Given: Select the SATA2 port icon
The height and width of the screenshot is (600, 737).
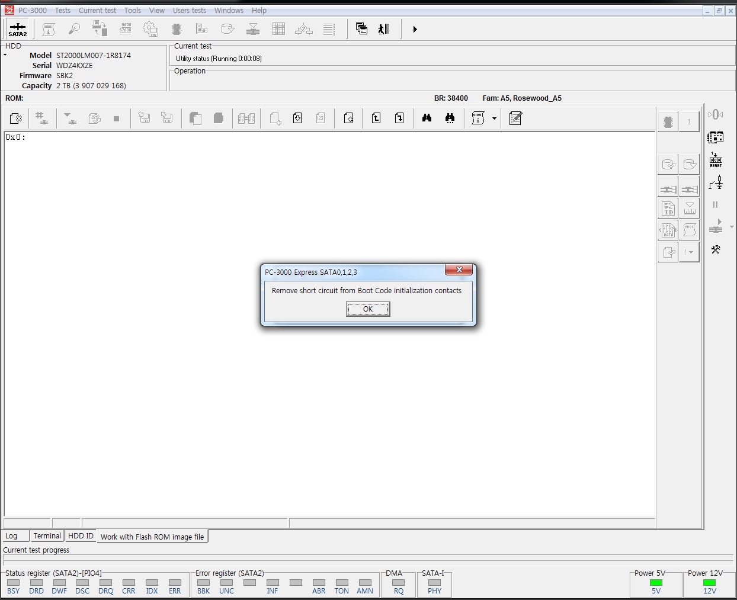Looking at the screenshot, I should (x=18, y=29).
